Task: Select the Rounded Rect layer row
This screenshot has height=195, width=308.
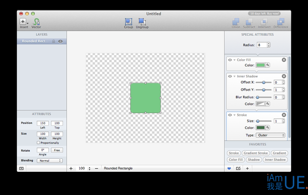Action: point(42,41)
